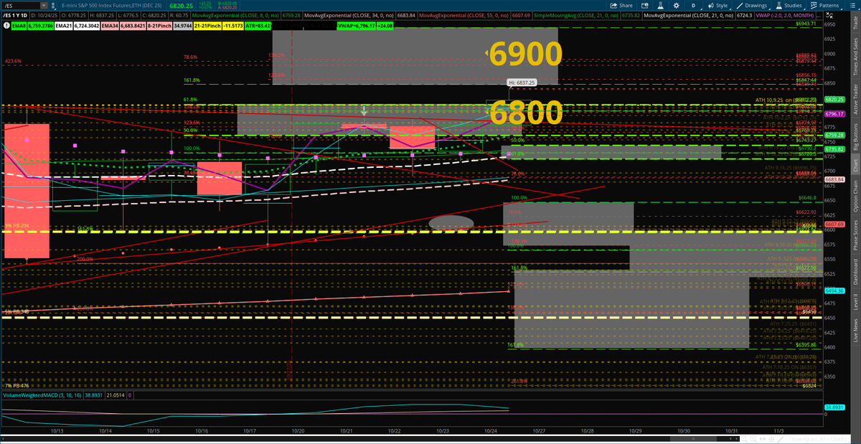Image resolution: width=861 pixels, height=444 pixels.
Task: Select the 6900 text drawing
Action: 524,53
